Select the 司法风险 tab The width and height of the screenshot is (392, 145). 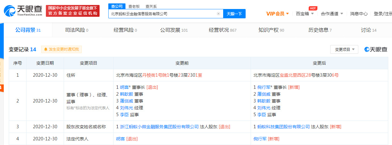tap(76, 30)
